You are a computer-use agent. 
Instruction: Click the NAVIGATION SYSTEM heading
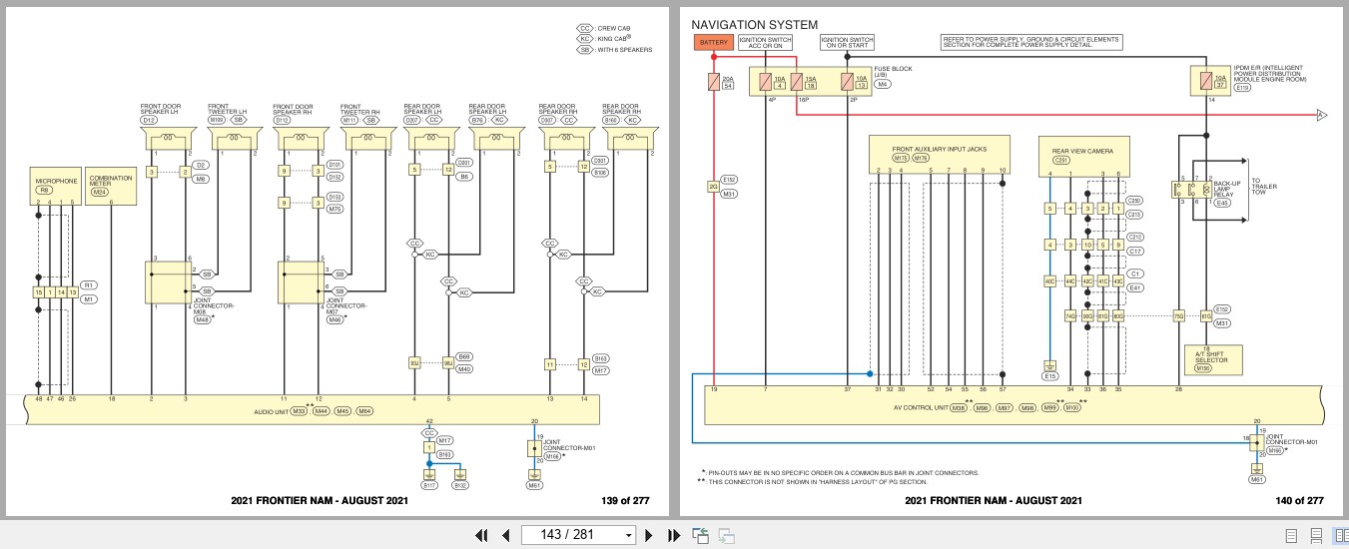[754, 25]
